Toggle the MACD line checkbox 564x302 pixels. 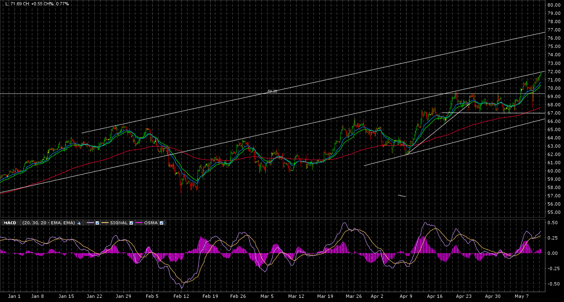tap(97, 223)
